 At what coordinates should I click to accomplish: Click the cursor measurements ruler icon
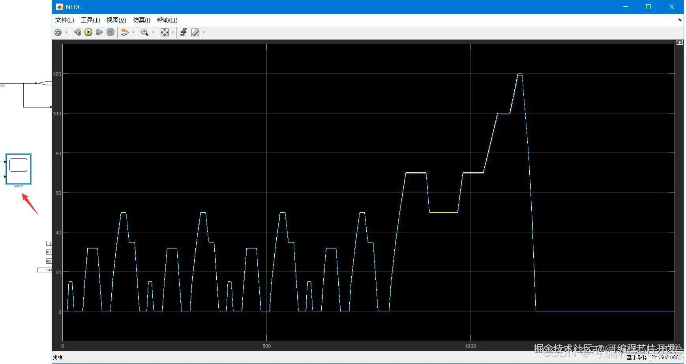click(195, 32)
